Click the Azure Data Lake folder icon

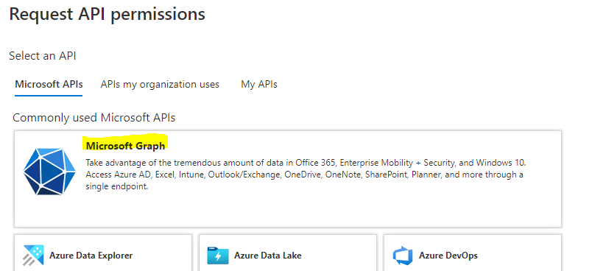218,256
